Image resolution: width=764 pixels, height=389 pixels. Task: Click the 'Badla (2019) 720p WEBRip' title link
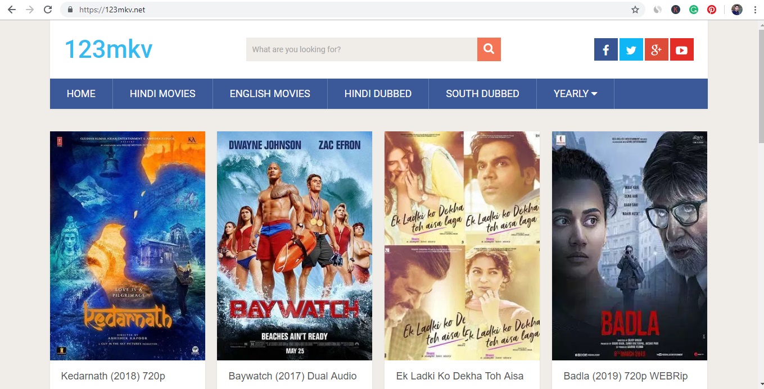(x=626, y=376)
